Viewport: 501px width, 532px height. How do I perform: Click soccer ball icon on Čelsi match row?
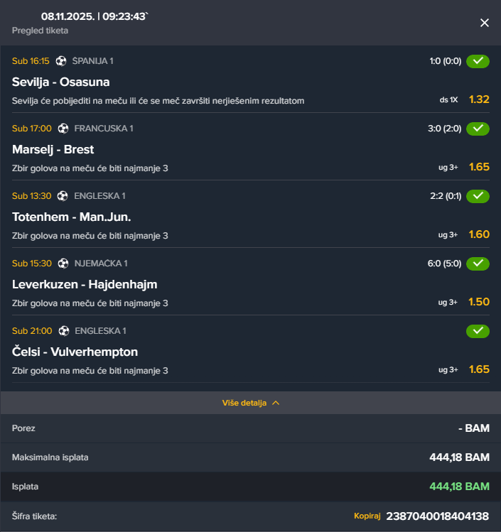(x=63, y=331)
